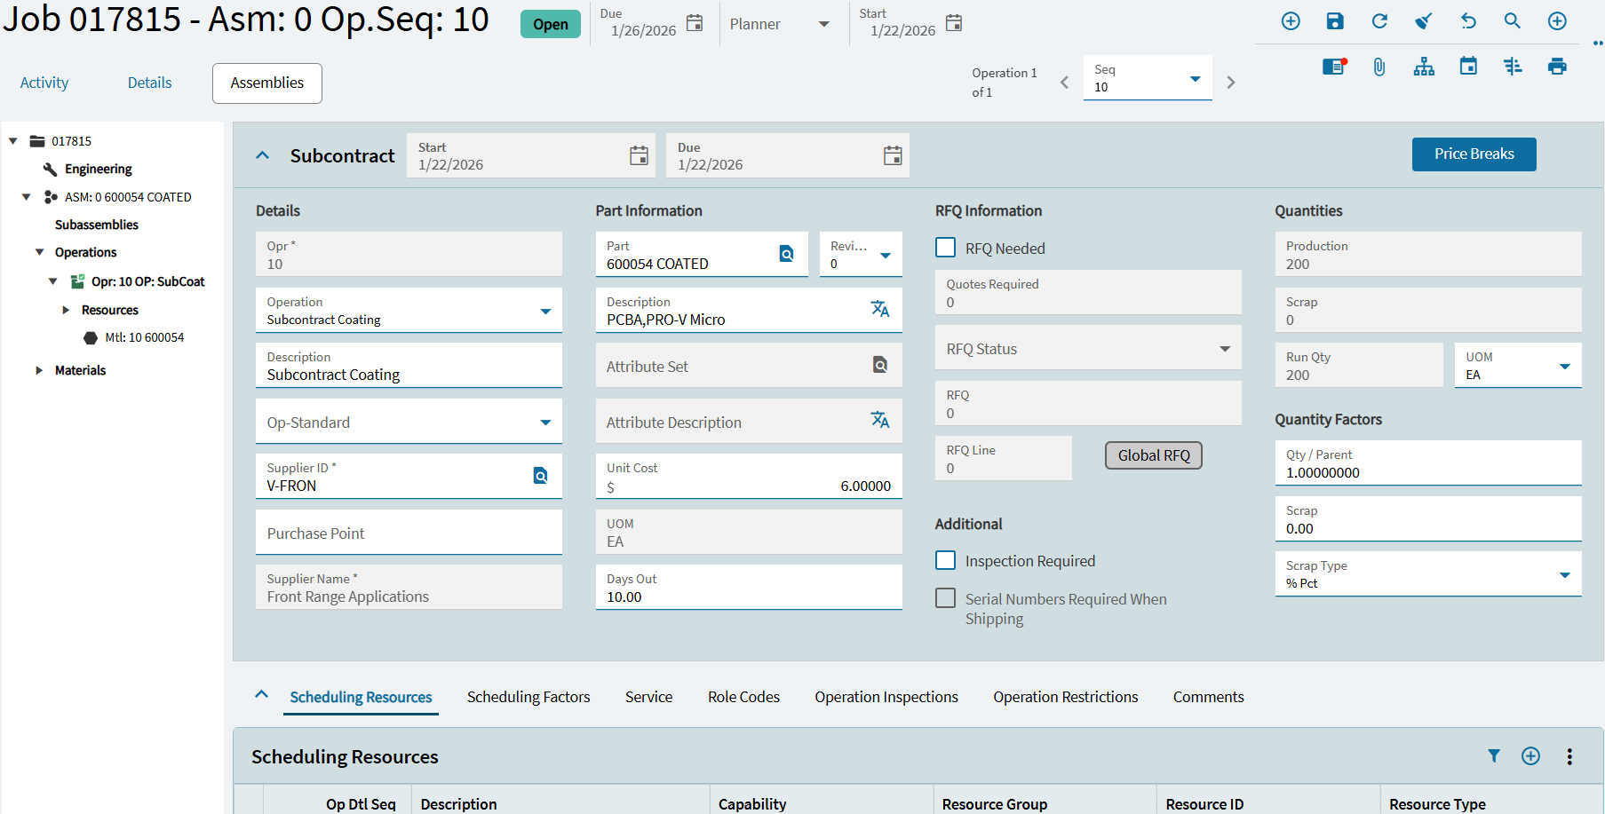
Task: Open the Role Codes tab
Action: (744, 697)
